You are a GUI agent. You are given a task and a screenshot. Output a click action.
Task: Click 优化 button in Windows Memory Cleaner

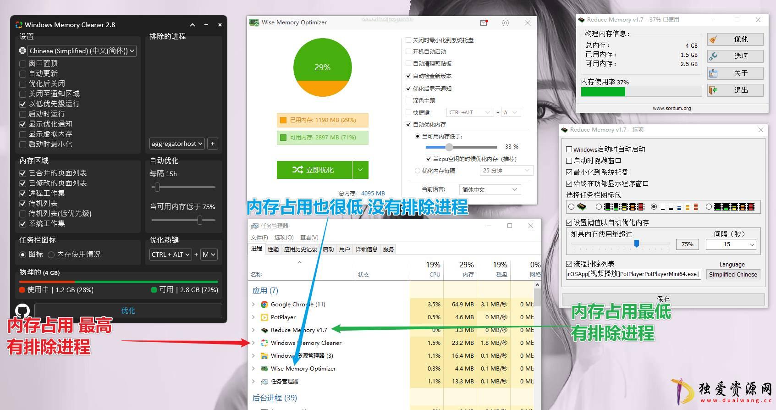(x=128, y=311)
